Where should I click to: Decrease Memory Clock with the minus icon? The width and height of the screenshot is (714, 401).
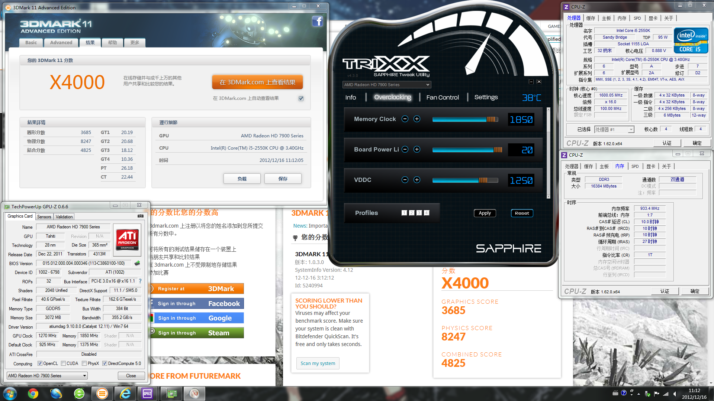point(405,119)
